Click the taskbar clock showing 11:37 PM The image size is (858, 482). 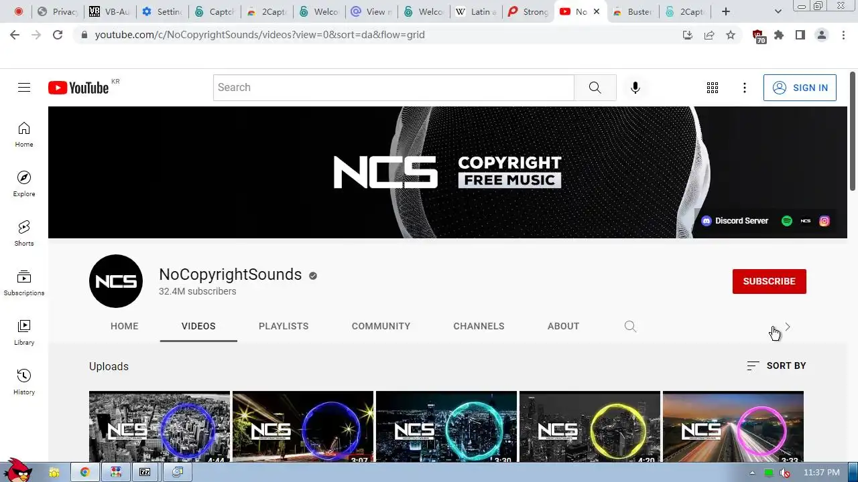[x=821, y=473]
